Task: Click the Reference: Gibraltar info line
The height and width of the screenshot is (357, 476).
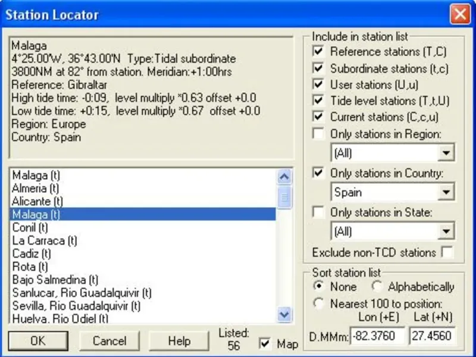Action: 59,84
